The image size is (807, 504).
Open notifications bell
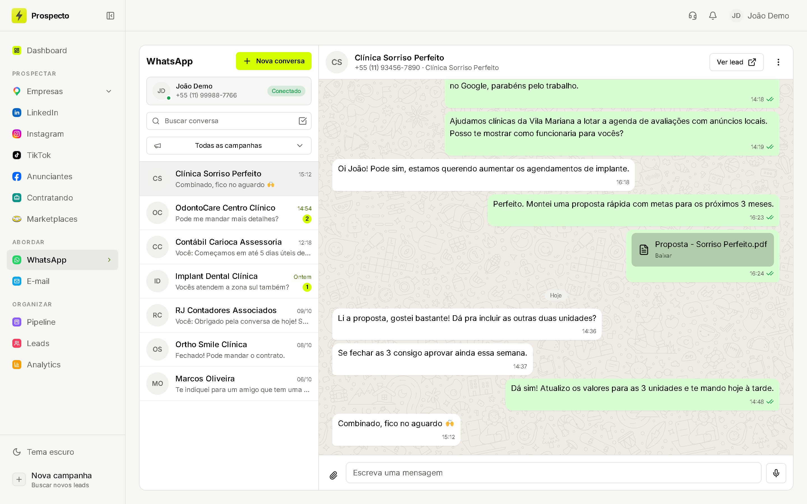(713, 16)
